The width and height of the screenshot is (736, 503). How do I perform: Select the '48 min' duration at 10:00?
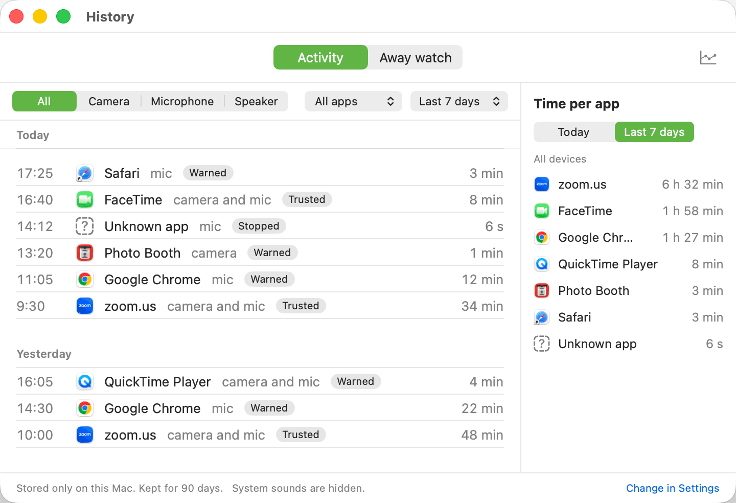pos(482,435)
